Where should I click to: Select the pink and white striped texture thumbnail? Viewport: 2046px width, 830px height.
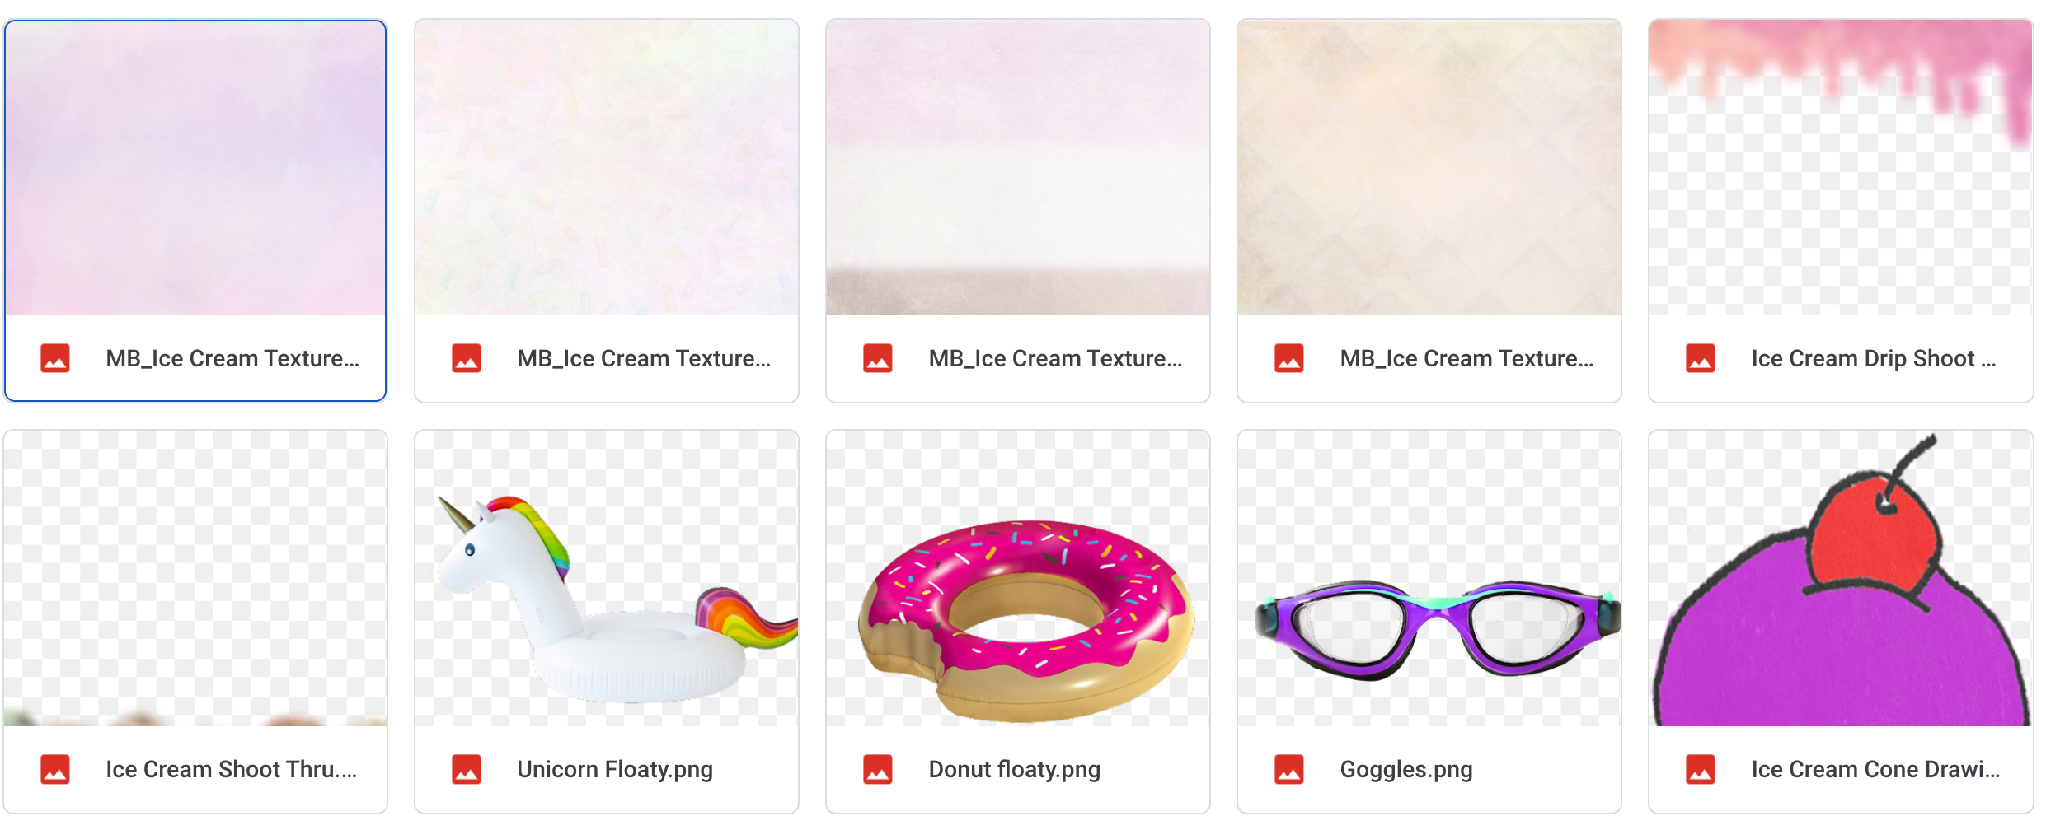1018,167
